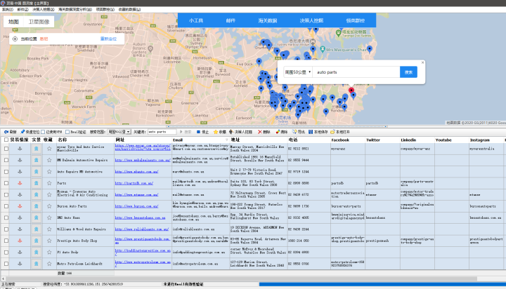The image size is (506, 289).
Task: Open the Metro Petroleum Leichhardt website link
Action: click(143, 264)
